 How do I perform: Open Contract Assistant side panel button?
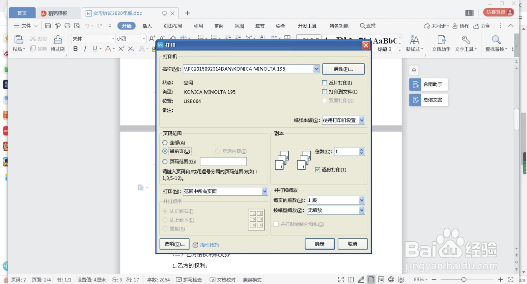click(x=429, y=84)
